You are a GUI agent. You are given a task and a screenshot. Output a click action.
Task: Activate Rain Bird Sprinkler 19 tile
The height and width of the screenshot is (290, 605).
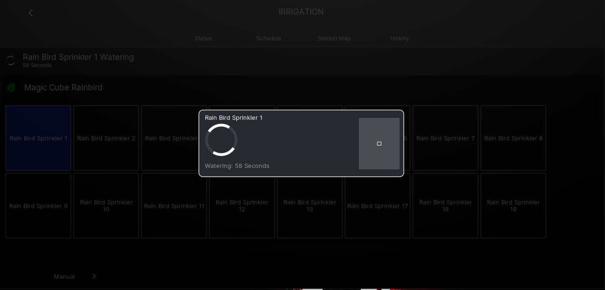pyautogui.click(x=513, y=206)
